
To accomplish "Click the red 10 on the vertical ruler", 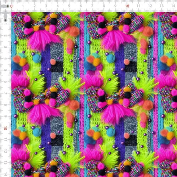I will click(x=5, y=128).
